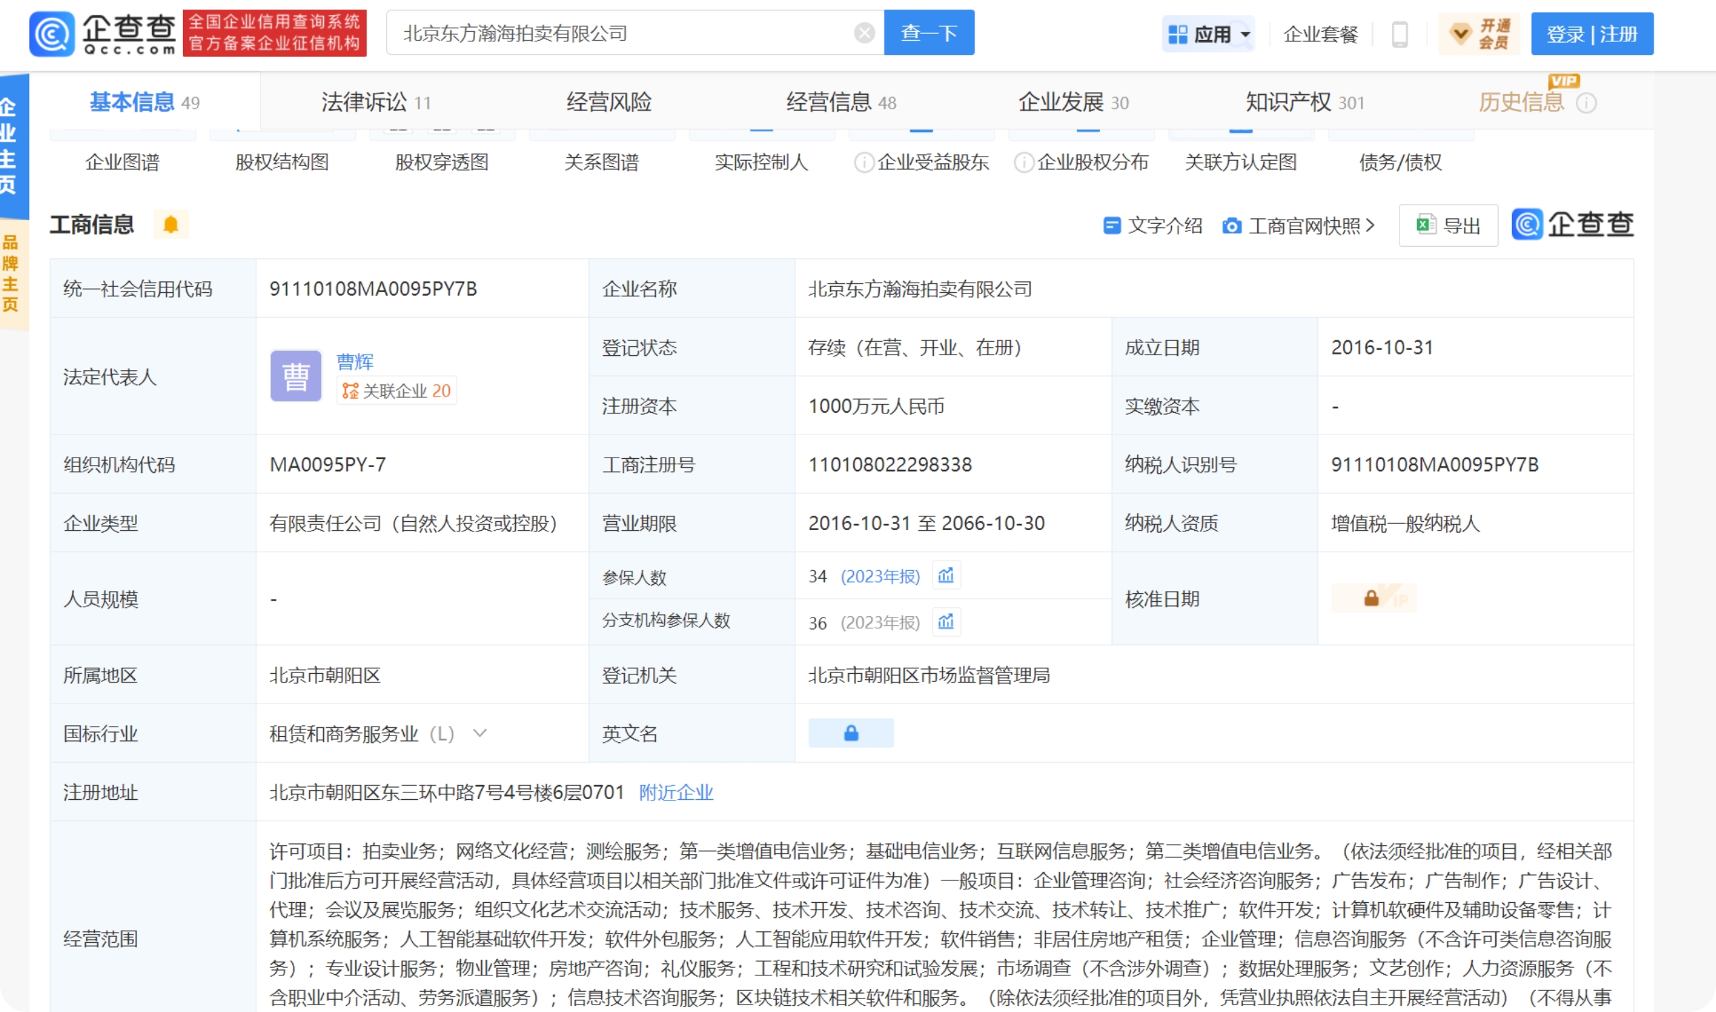Viewport: 1716px width, 1012px height.
Task: Click info icon next to 企业股权分布
Action: pos(1023,162)
